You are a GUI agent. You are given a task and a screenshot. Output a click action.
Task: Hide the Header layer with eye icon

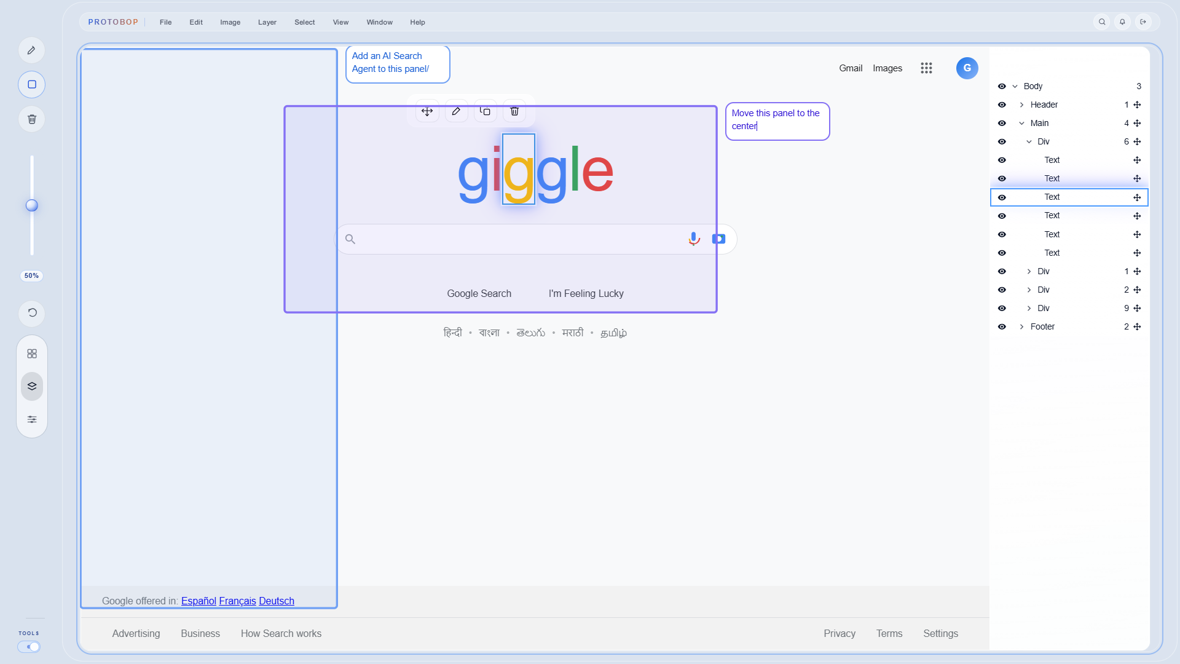[1002, 105]
